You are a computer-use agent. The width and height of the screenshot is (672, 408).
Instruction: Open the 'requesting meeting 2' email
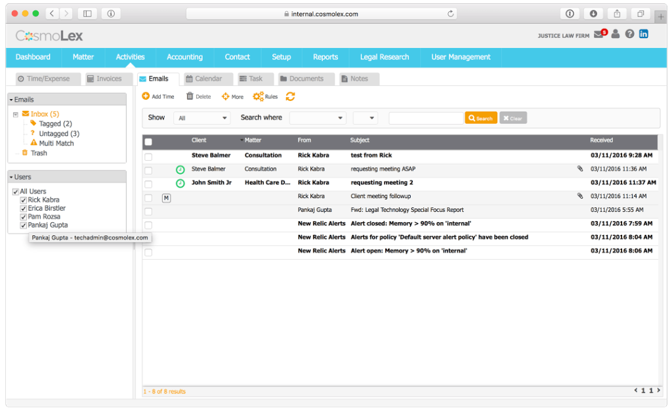[x=382, y=182]
